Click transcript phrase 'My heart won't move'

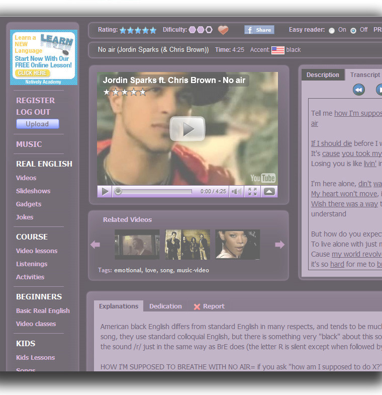click(x=344, y=194)
